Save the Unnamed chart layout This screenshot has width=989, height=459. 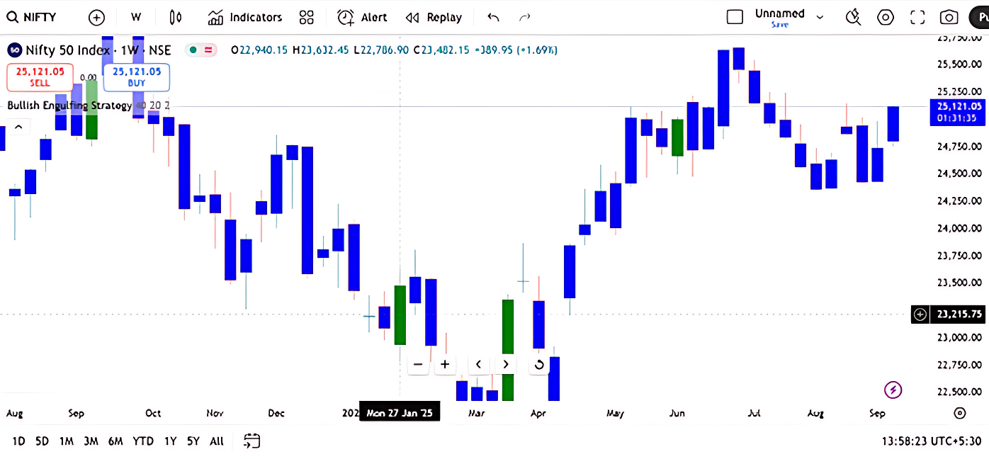tap(780, 25)
